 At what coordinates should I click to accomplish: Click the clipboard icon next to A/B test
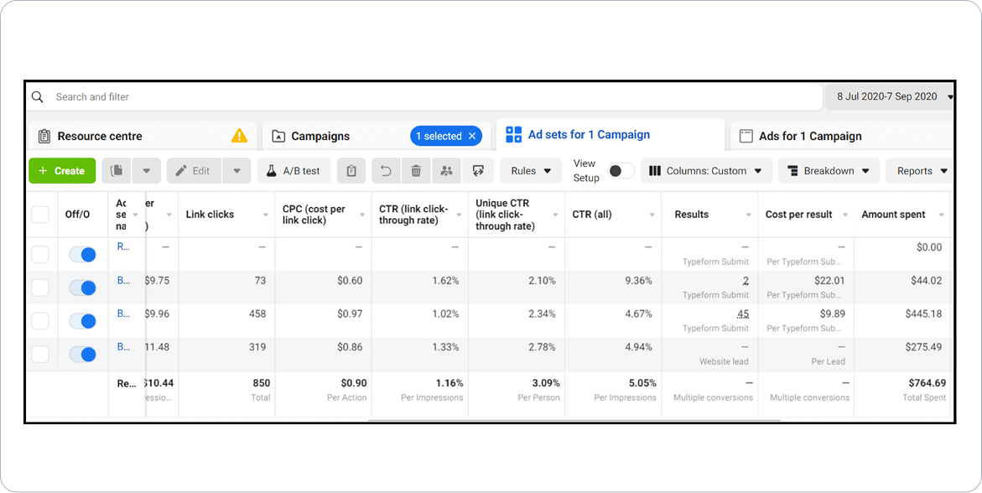tap(351, 171)
